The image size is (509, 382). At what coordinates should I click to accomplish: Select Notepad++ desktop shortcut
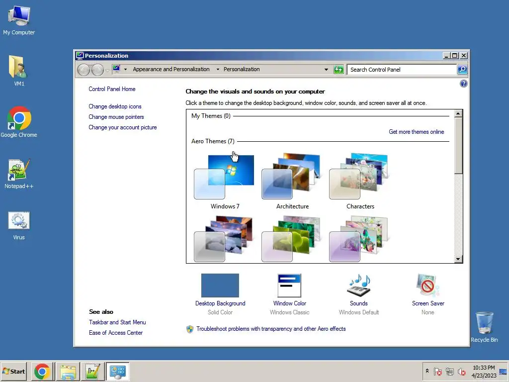19,174
